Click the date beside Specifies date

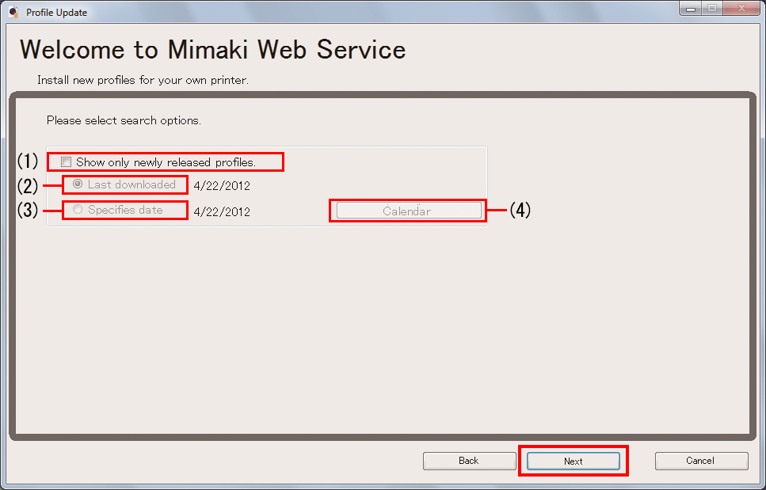point(222,211)
